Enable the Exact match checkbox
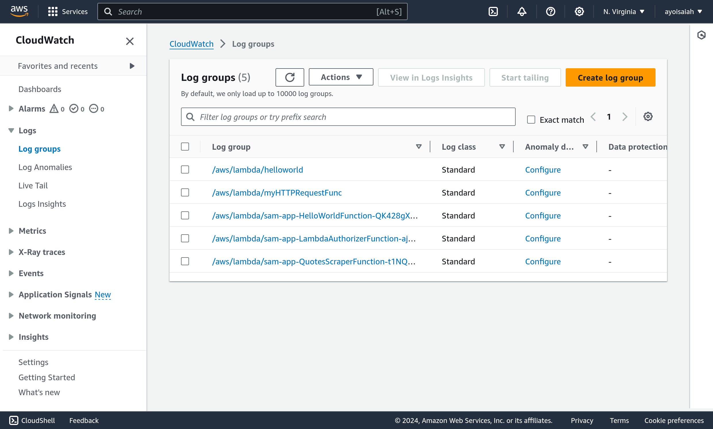Viewport: 713px width, 429px height. pyautogui.click(x=531, y=120)
